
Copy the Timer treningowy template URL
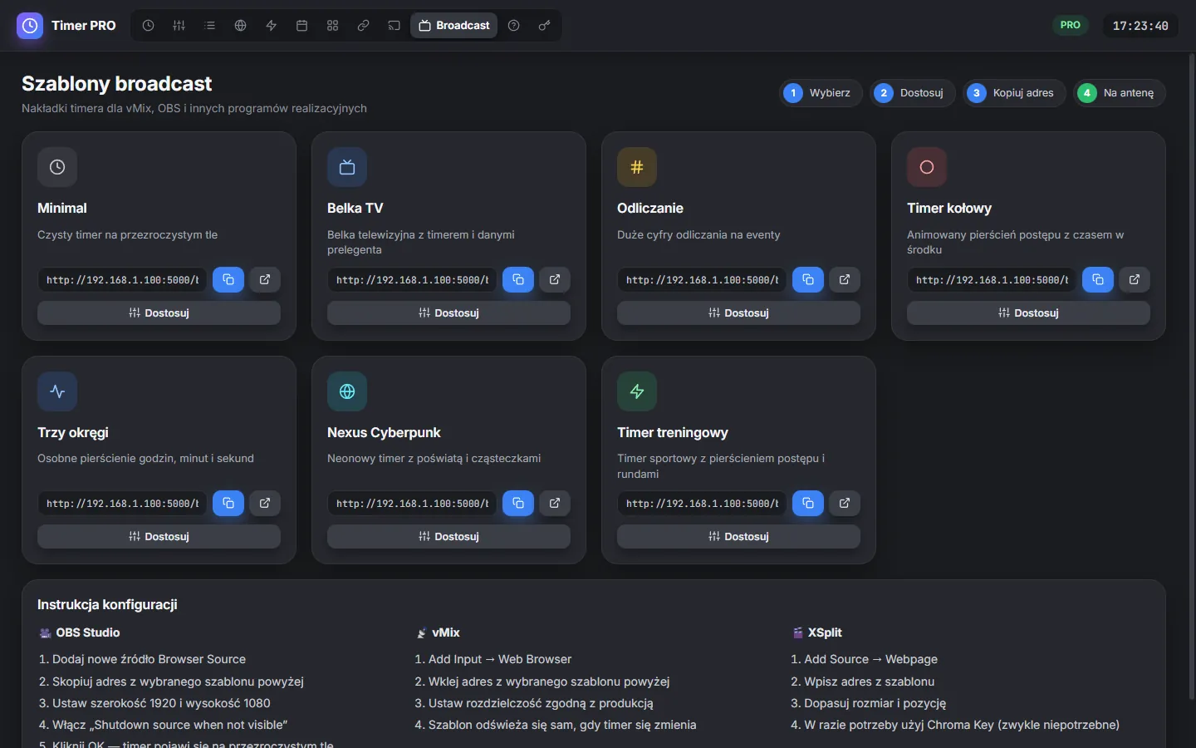(808, 504)
